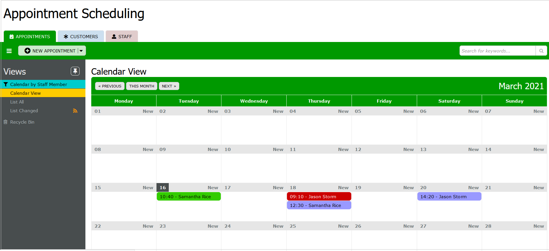Click in the keyword search field

(x=497, y=51)
